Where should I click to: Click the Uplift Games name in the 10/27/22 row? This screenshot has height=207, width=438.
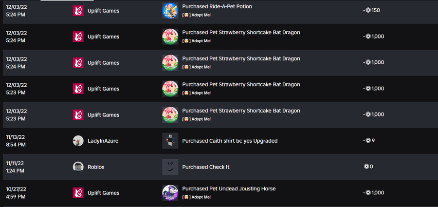103,193
